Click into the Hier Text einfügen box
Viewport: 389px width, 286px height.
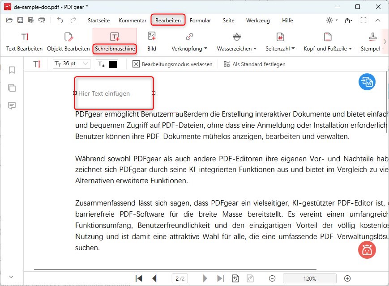click(x=114, y=93)
